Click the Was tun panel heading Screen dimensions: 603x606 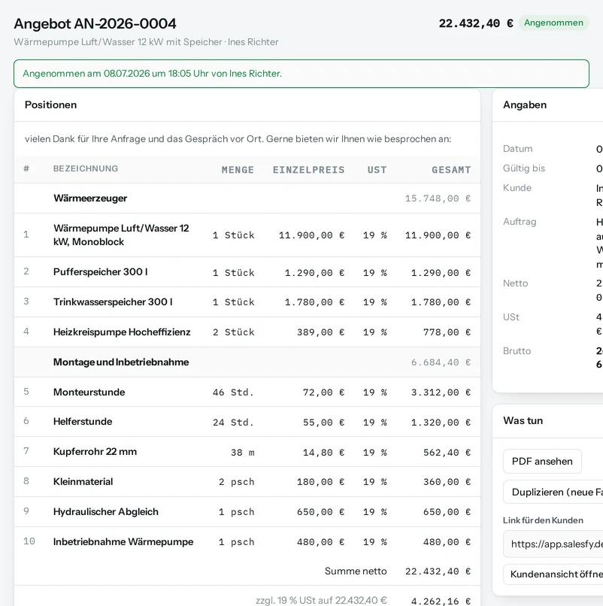(523, 420)
